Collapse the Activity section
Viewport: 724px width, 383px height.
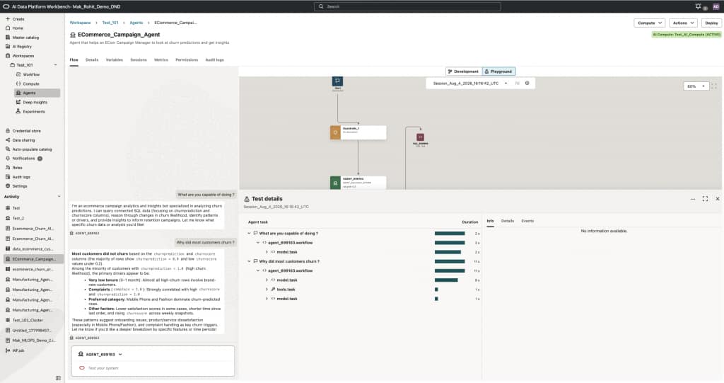coord(59,197)
